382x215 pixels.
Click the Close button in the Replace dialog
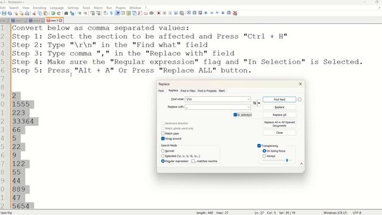(279, 133)
